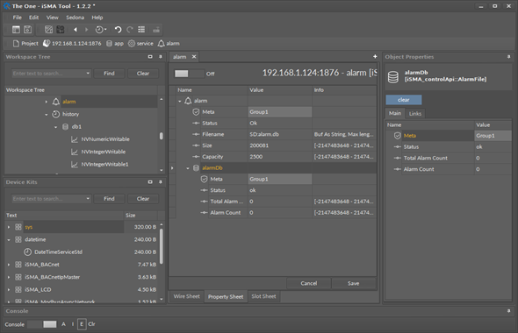Screen dimensions: 518x333
Task: Clear console with Clr
Action: 92,324
